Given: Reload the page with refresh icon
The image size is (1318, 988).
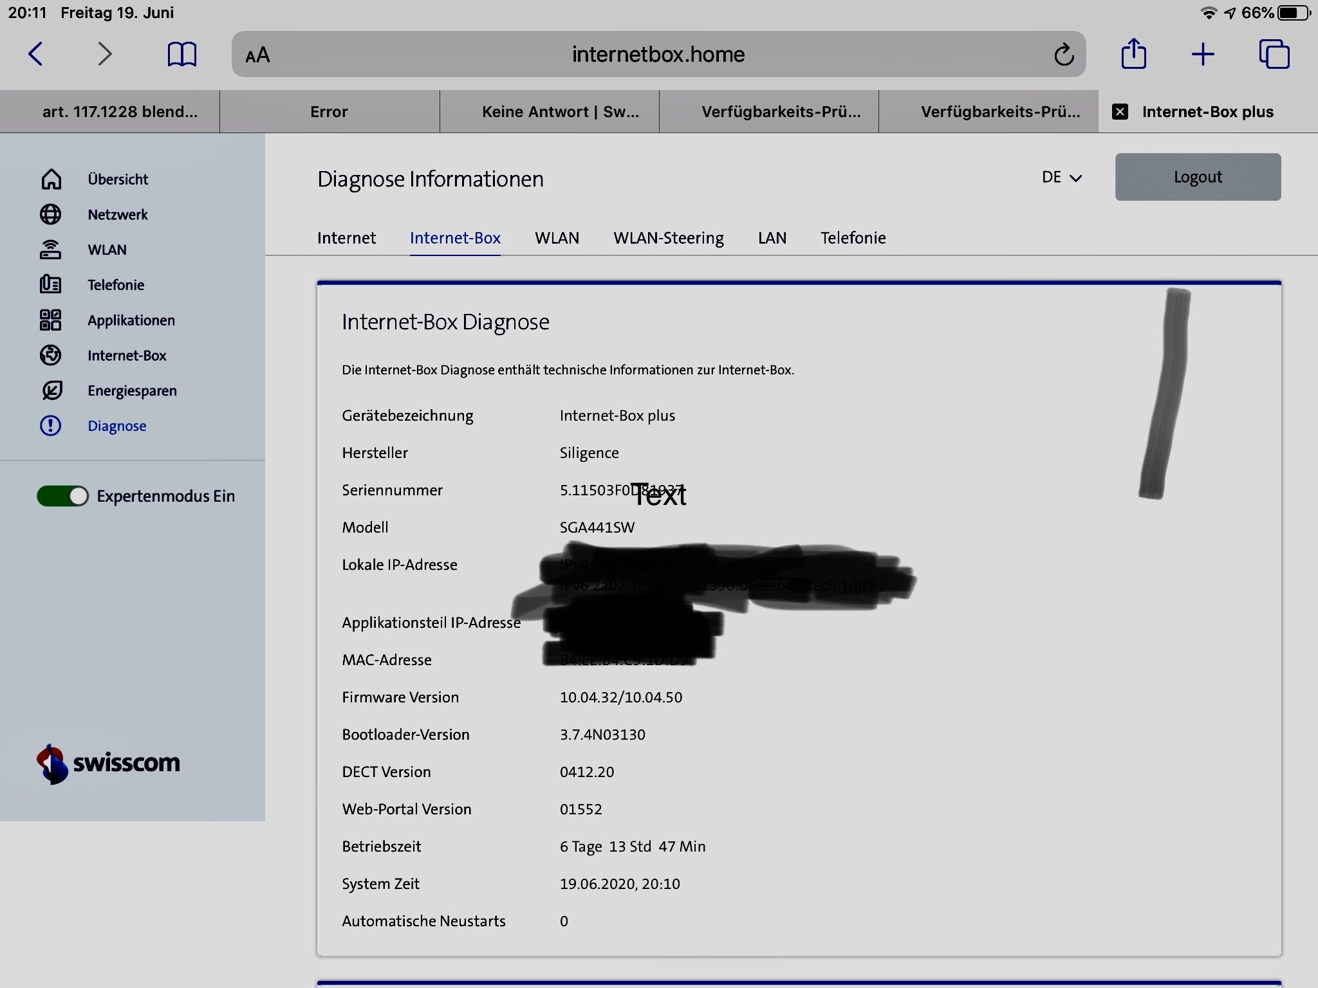Looking at the screenshot, I should point(1064,55).
